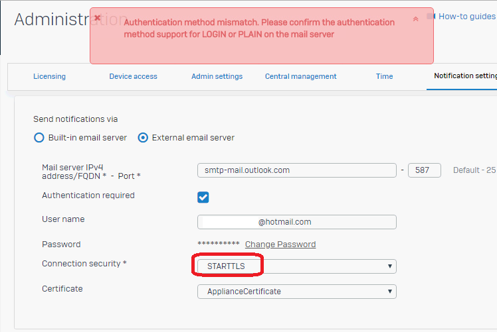Focus the User name input field
The width and height of the screenshot is (497, 332).
click(x=296, y=222)
